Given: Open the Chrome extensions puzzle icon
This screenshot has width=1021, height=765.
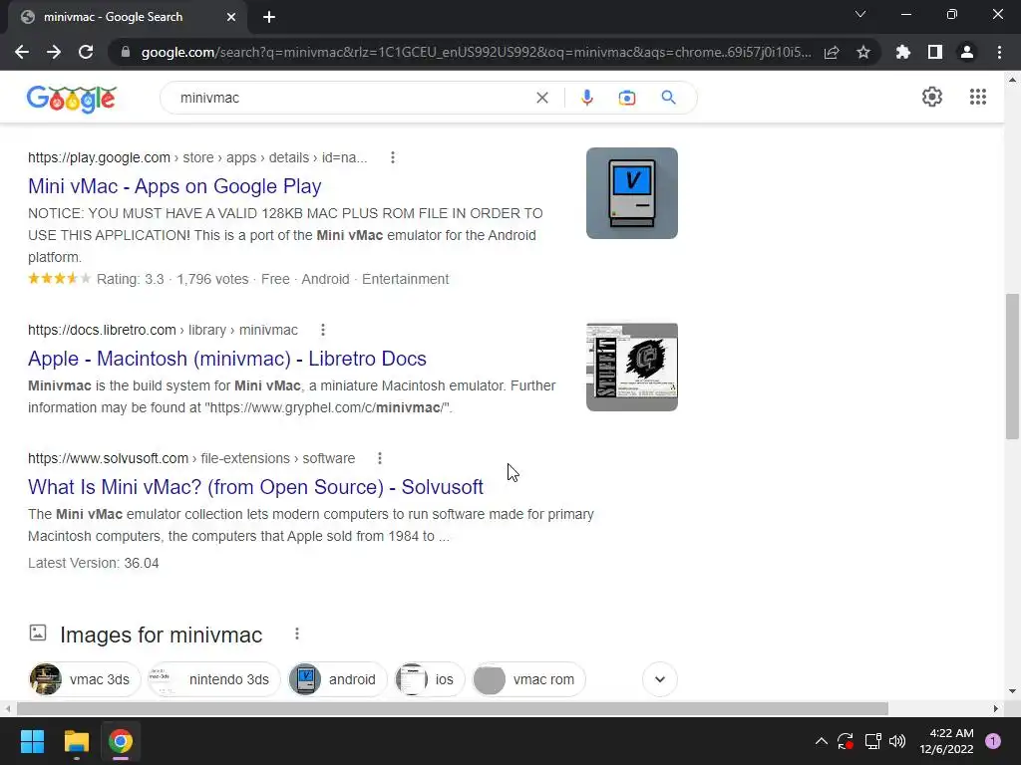Looking at the screenshot, I should (903, 52).
